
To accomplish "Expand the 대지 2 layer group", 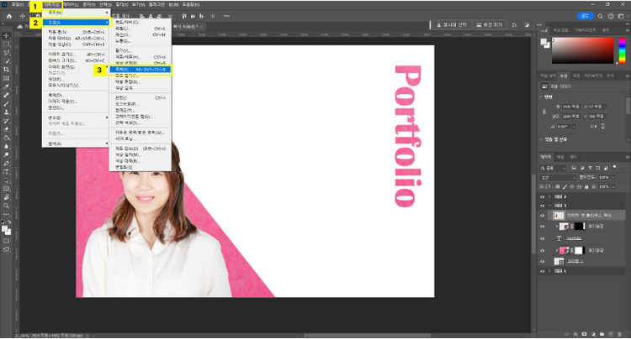I will pos(549,196).
